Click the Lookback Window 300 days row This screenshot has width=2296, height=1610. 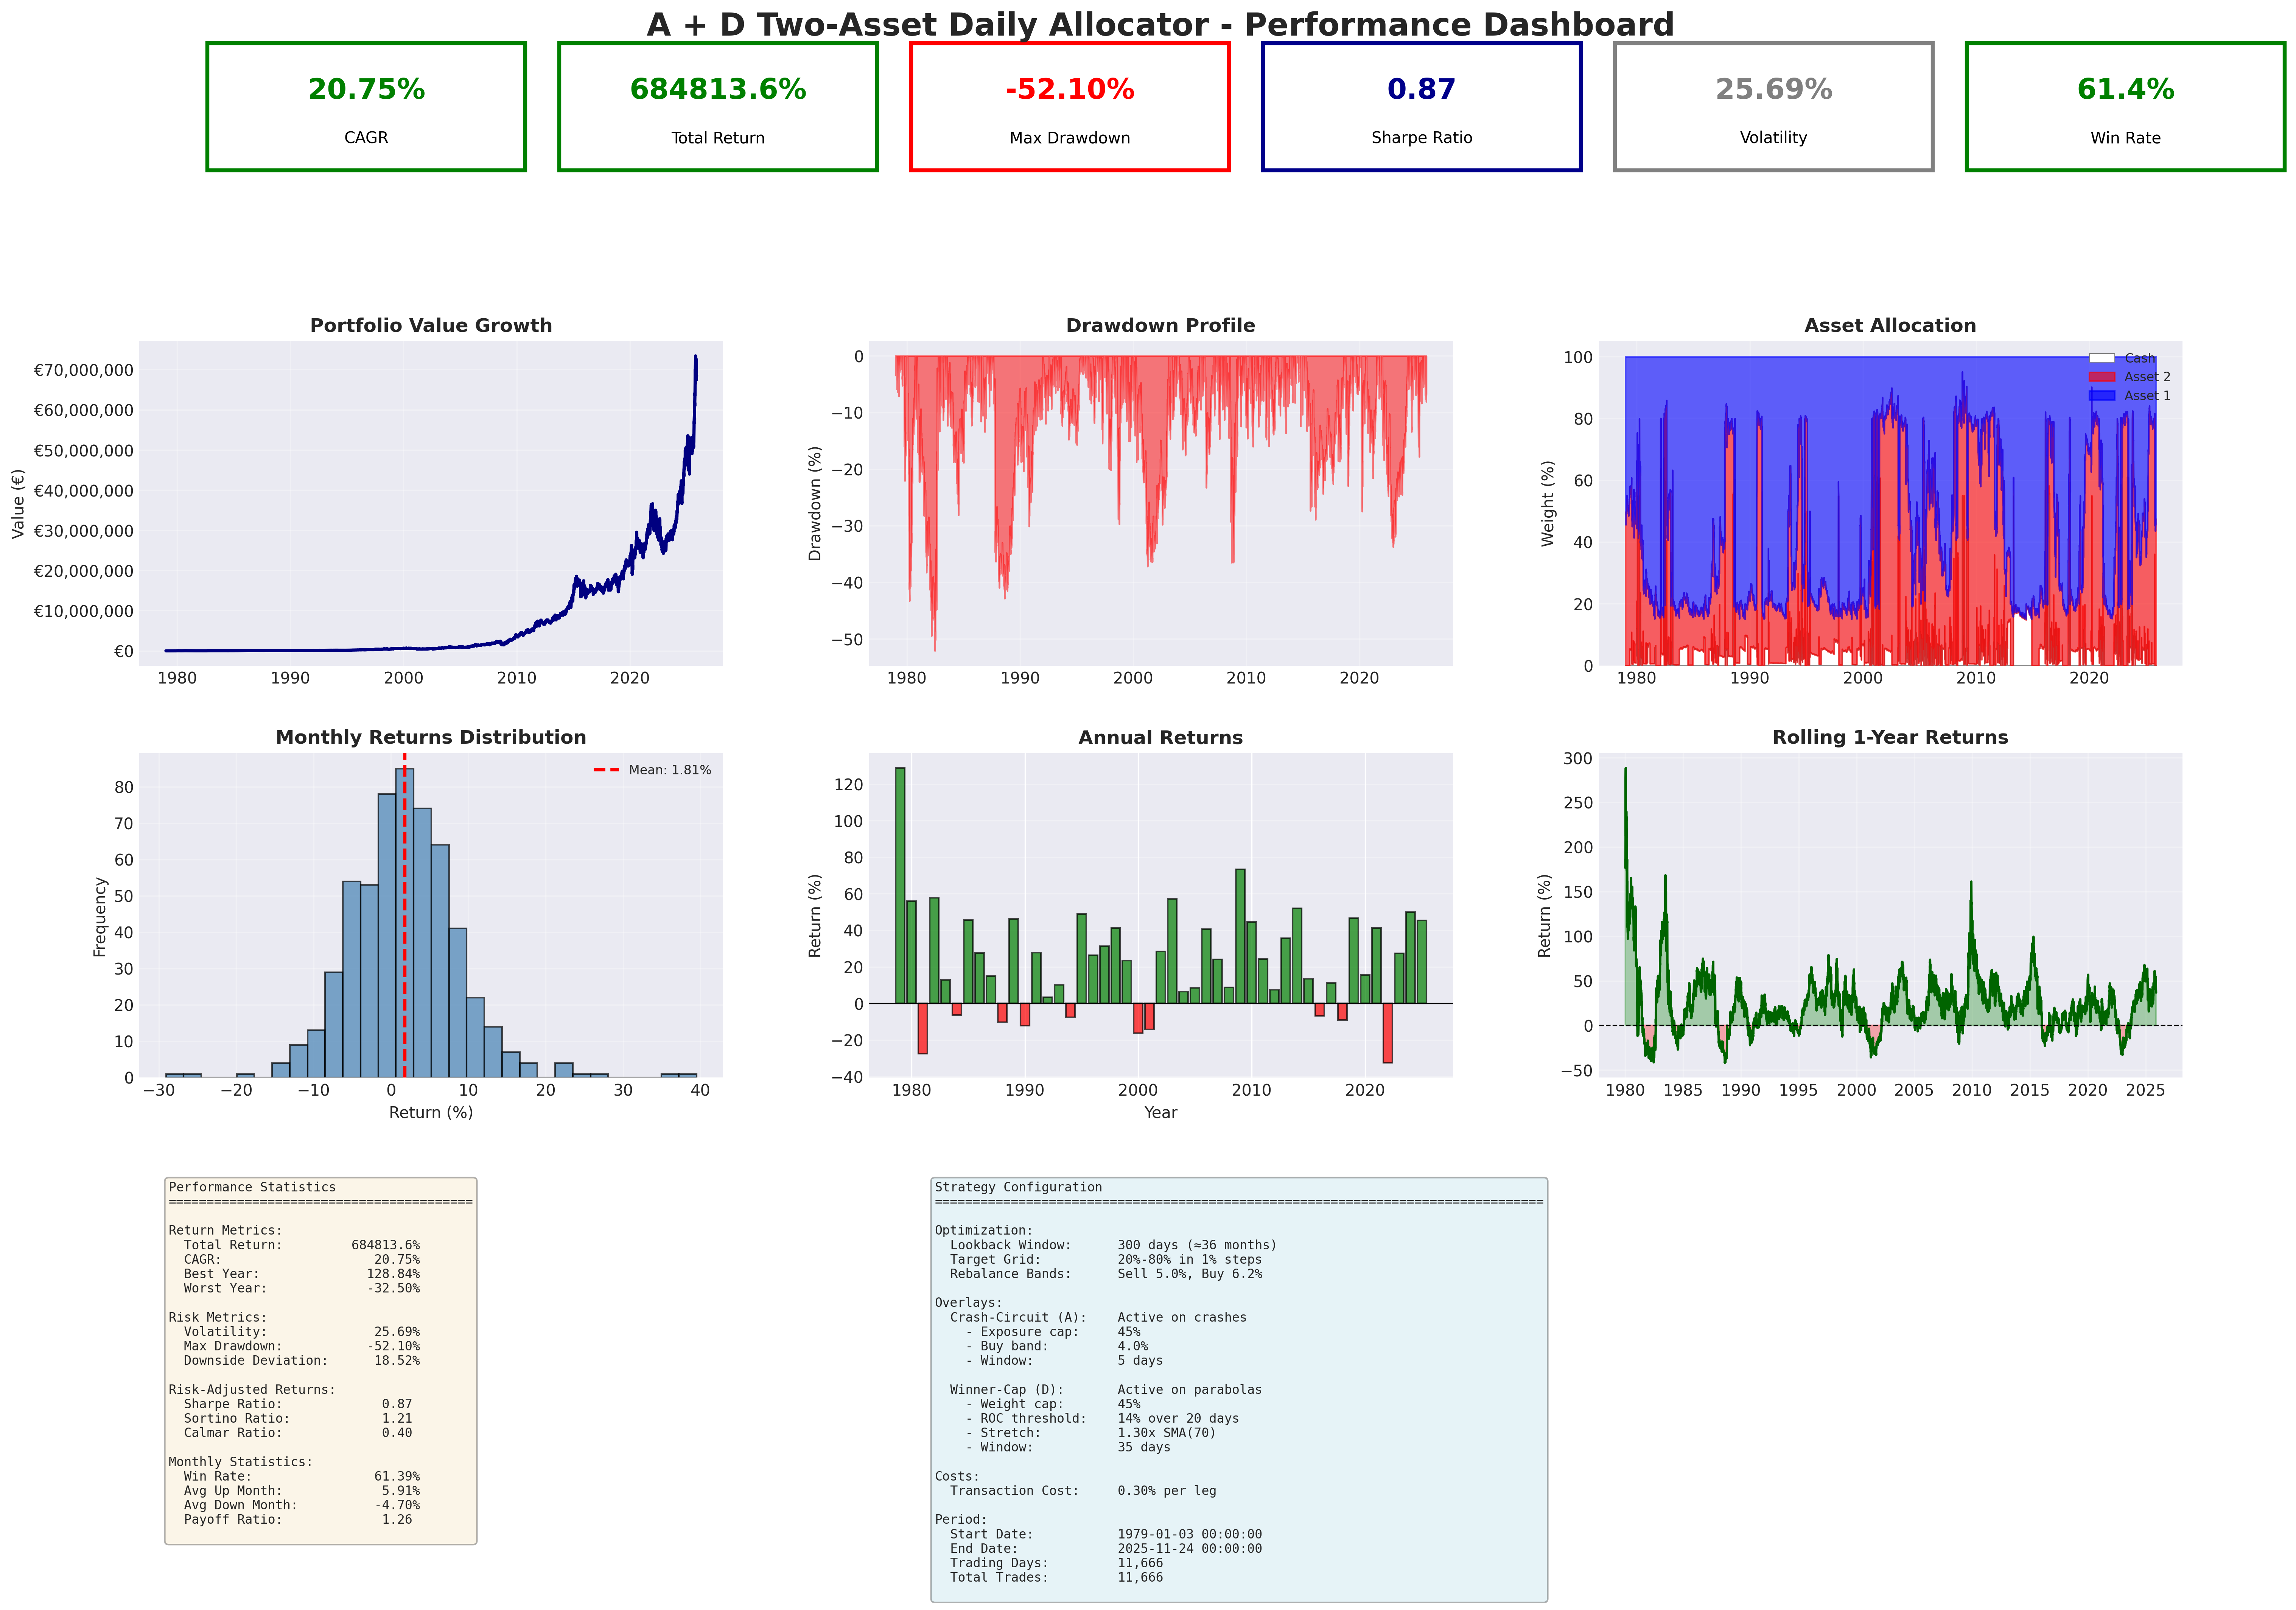click(x=1113, y=1246)
